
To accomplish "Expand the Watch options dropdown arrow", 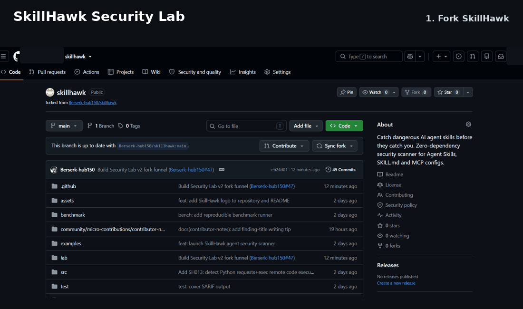I will (x=394, y=92).
